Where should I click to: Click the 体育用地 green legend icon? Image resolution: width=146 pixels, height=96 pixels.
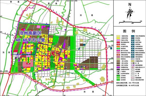(118, 48)
